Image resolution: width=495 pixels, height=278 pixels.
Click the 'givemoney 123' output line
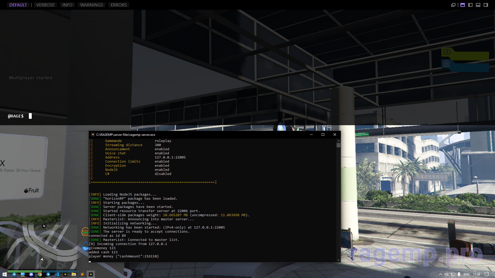102,248
